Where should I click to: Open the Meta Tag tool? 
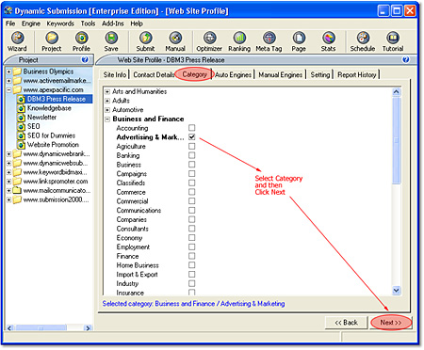coord(269,41)
